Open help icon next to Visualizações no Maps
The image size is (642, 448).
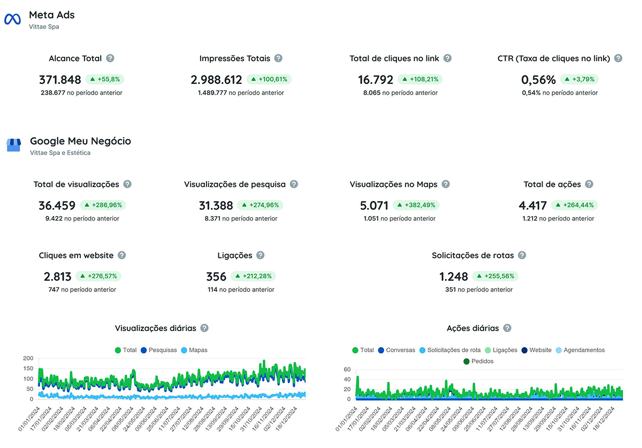pos(446,184)
